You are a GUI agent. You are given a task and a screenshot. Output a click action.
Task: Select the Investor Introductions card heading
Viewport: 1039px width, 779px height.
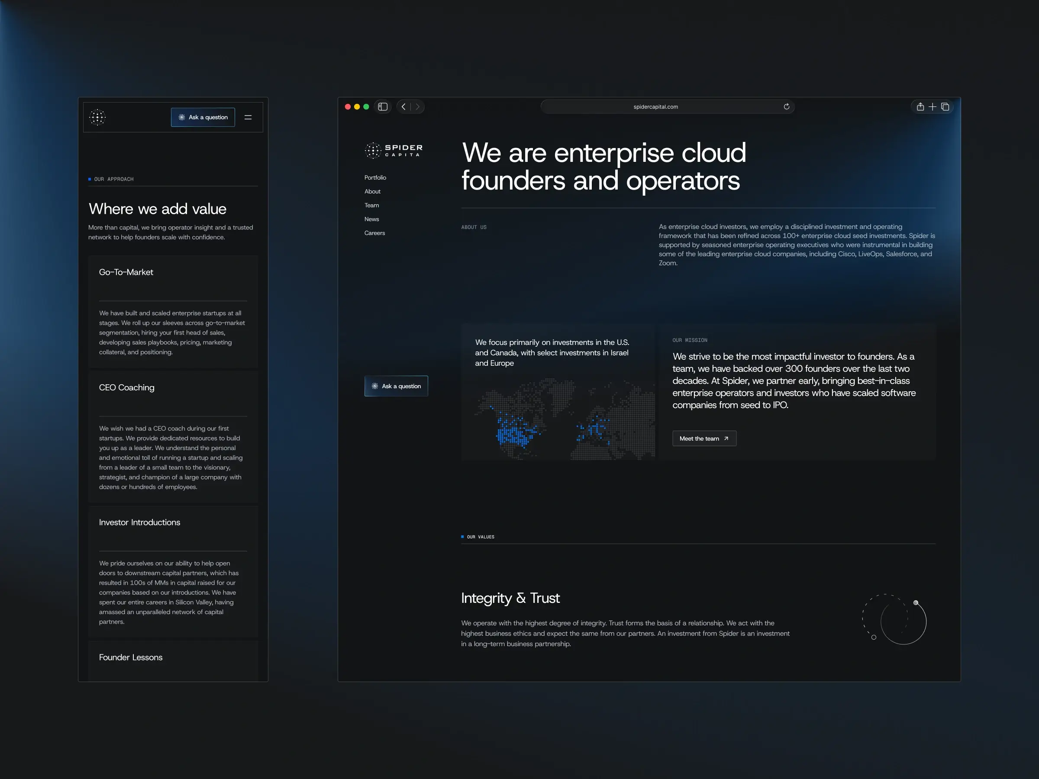139,522
